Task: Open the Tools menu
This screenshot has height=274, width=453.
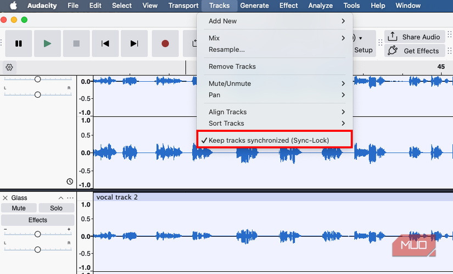Action: point(351,5)
